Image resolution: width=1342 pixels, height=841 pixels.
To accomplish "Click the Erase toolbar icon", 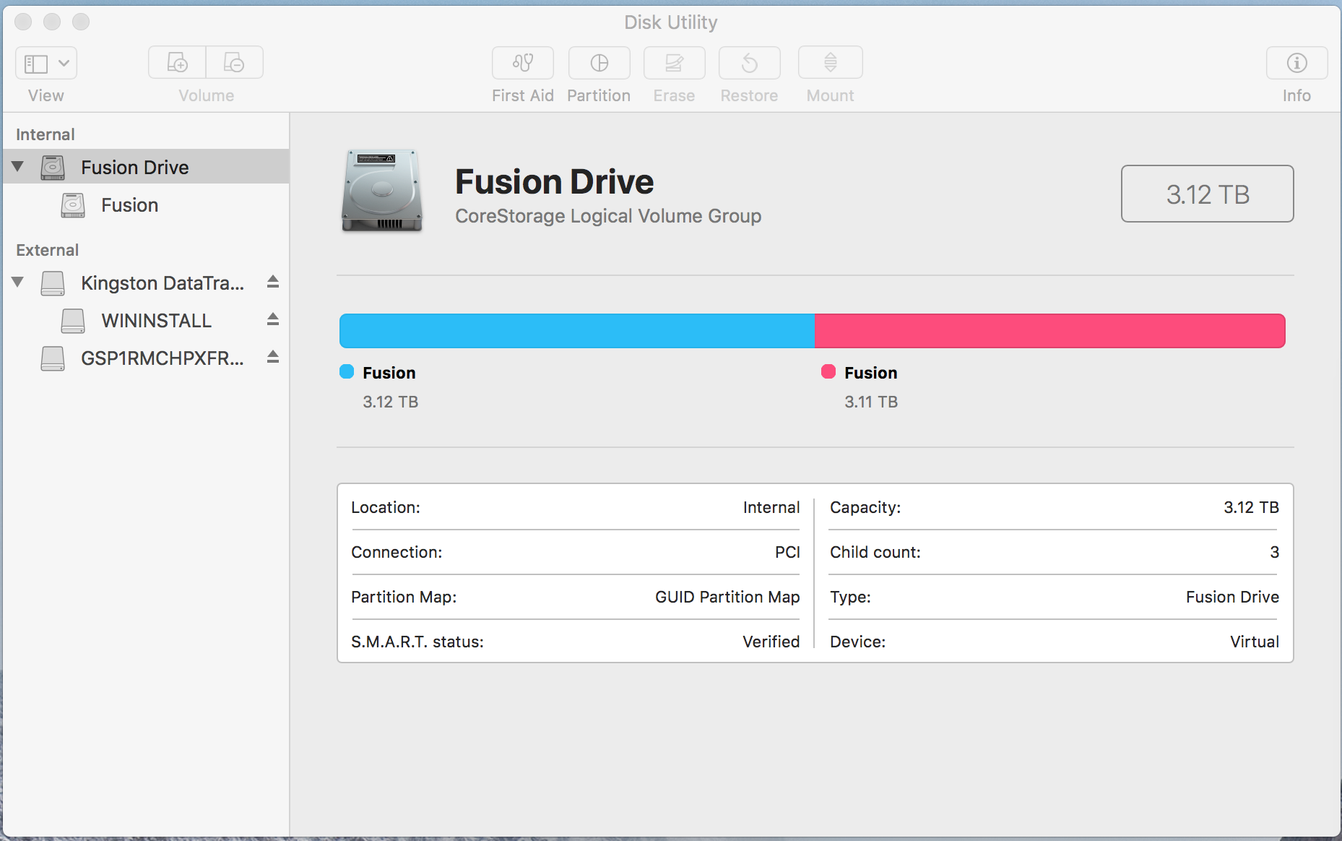I will tap(675, 64).
